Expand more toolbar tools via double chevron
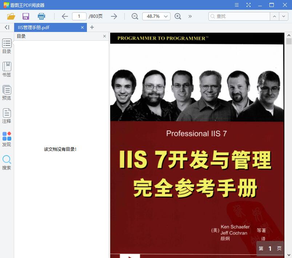 point(190,16)
